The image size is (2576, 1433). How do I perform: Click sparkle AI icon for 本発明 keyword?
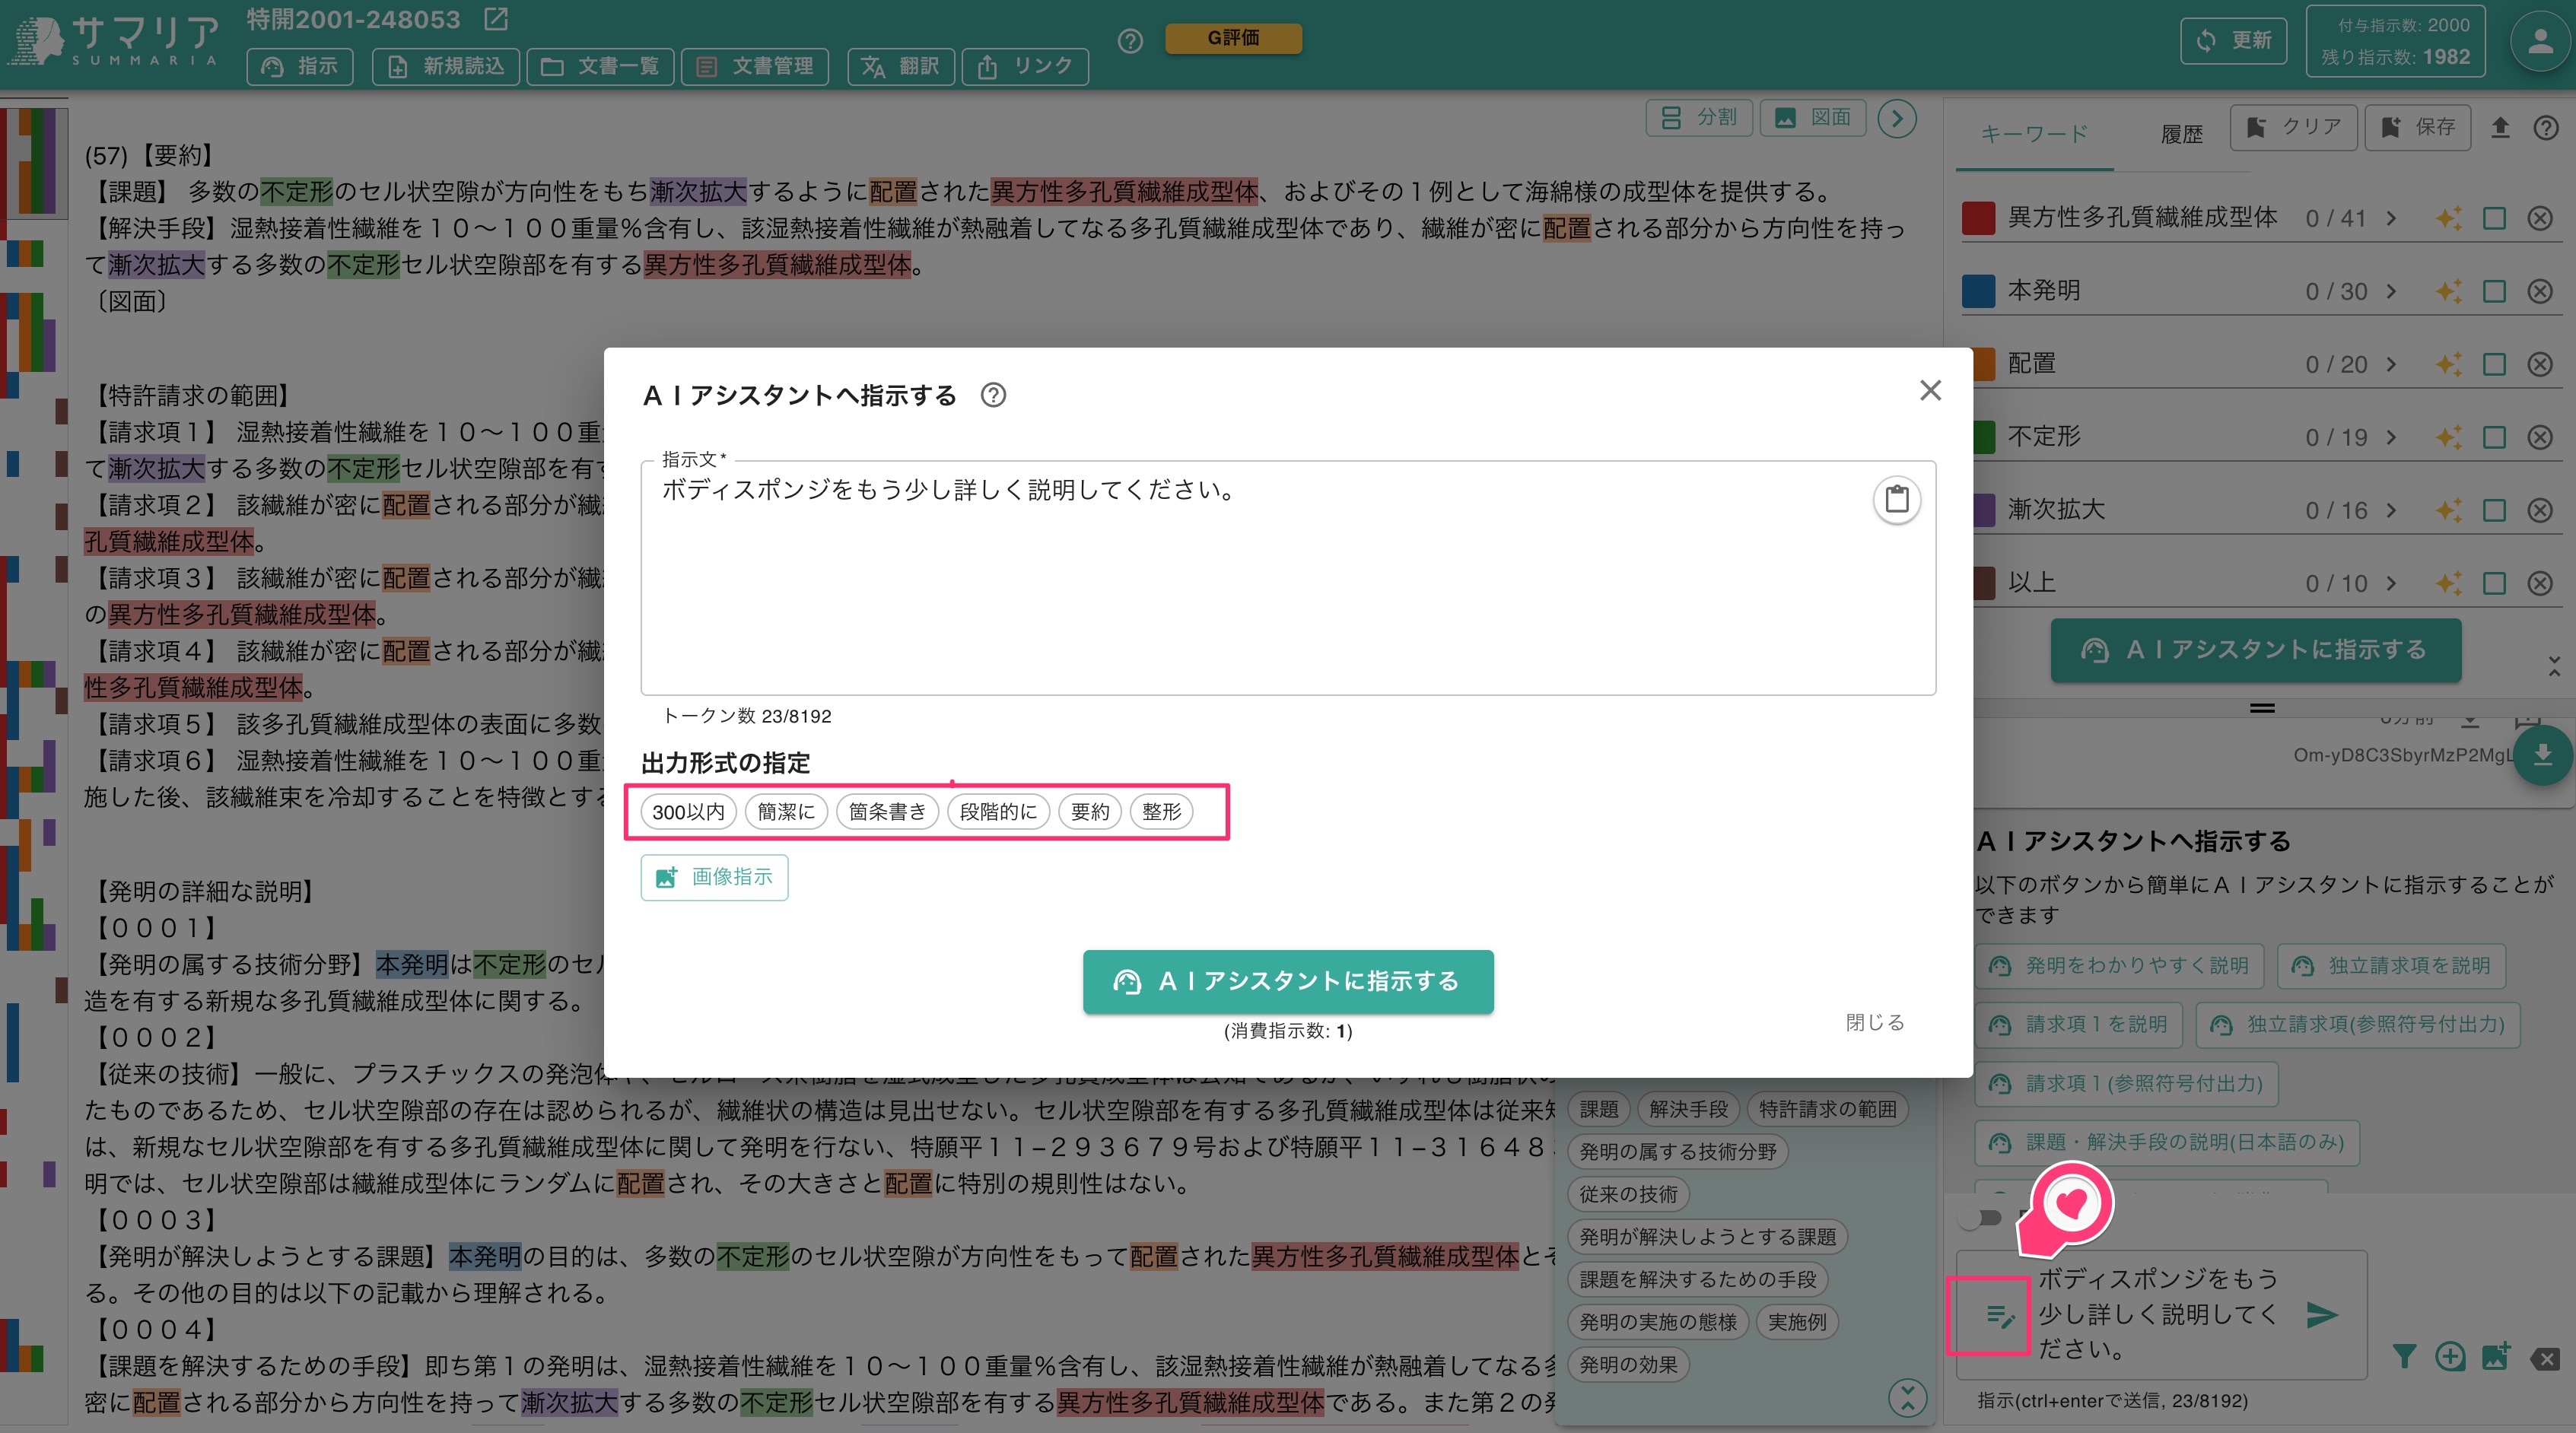2448,291
